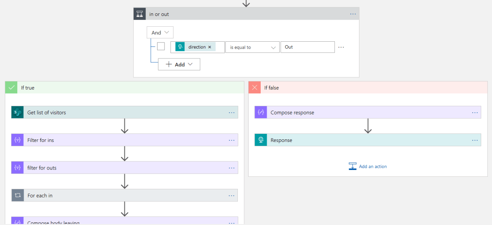The width and height of the screenshot is (492, 225).
Task: Open the condition row's ellipsis menu
Action: point(341,47)
